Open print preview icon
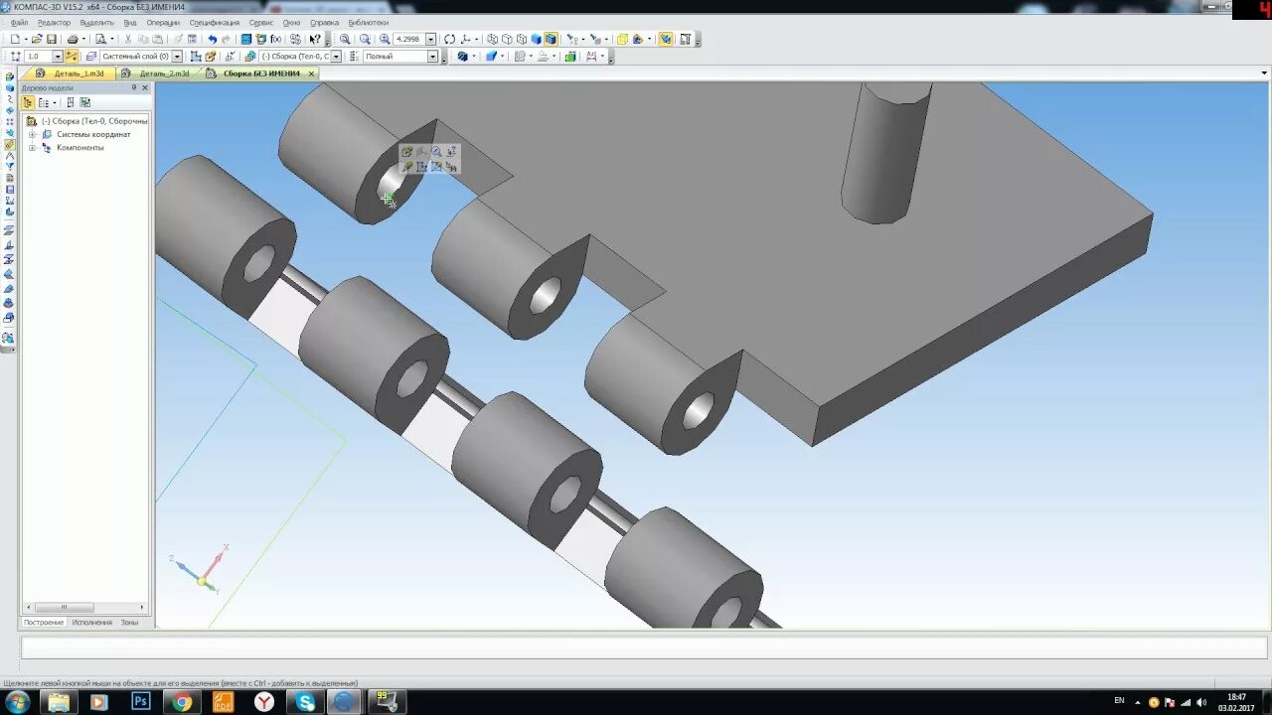This screenshot has width=1272, height=715. (100, 39)
